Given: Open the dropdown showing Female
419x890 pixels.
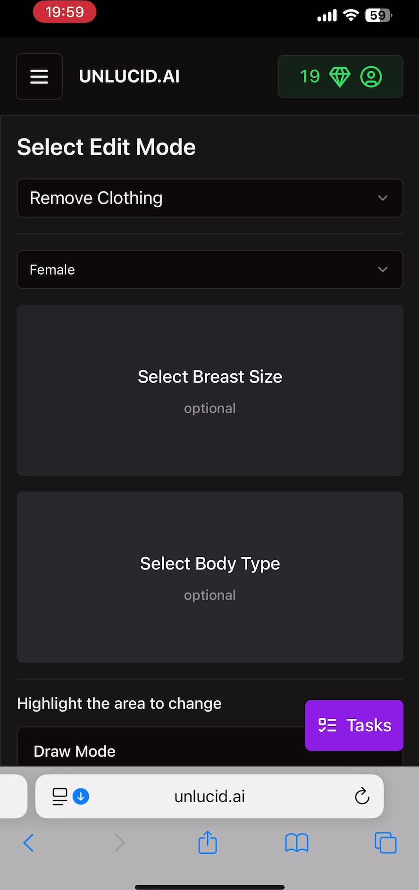Looking at the screenshot, I should coord(210,269).
